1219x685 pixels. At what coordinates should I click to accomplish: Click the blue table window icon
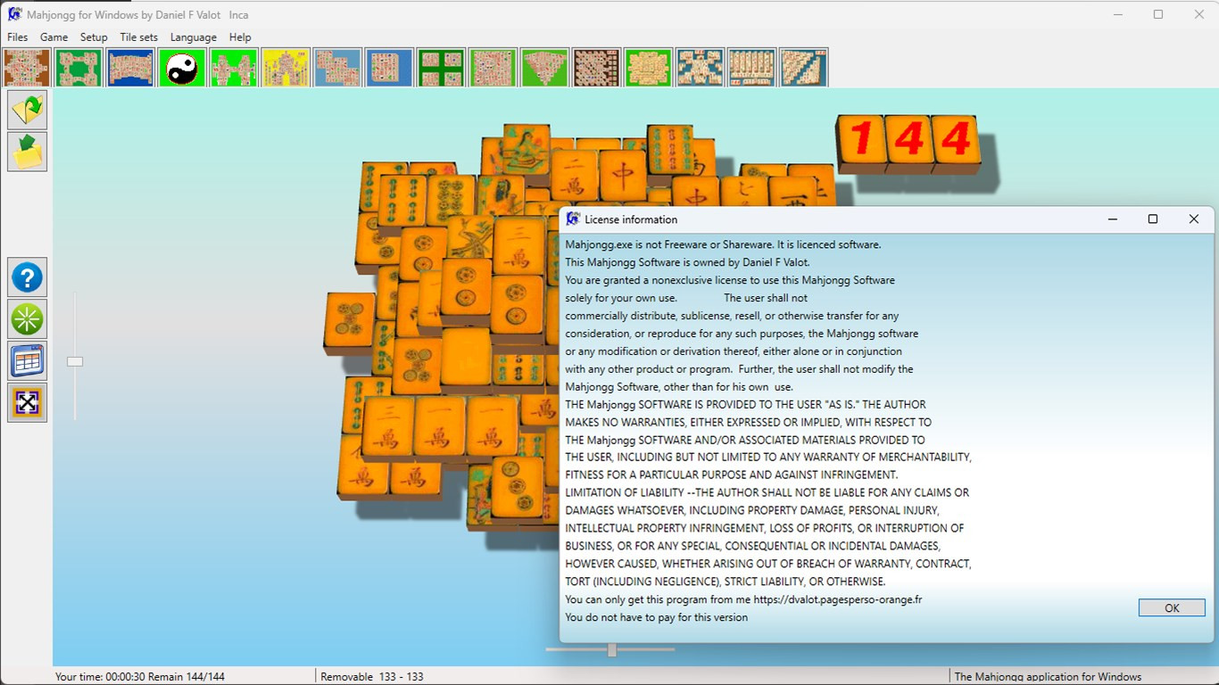tap(27, 361)
